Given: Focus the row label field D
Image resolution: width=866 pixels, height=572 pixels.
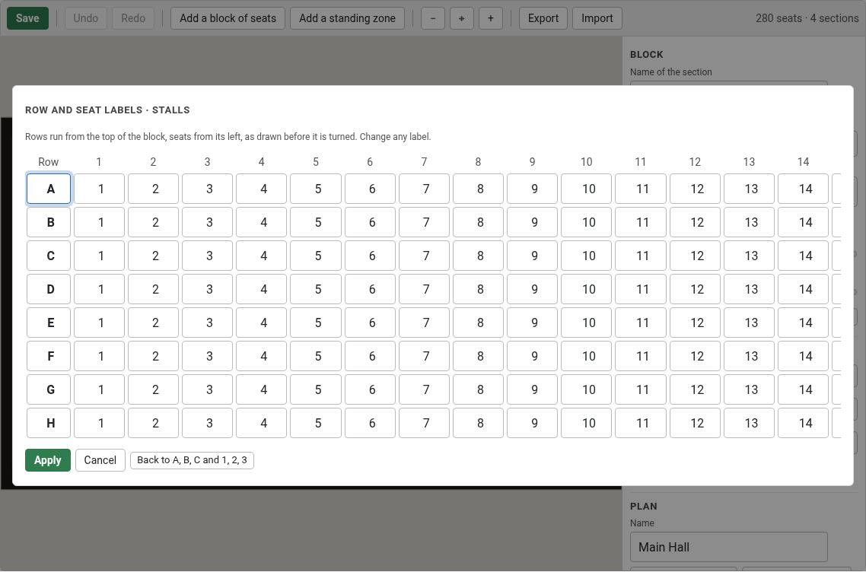Looking at the screenshot, I should [49, 289].
